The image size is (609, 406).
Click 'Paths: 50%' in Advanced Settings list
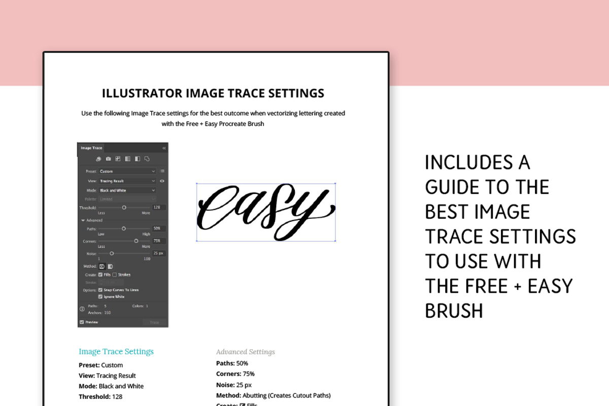[x=232, y=363]
